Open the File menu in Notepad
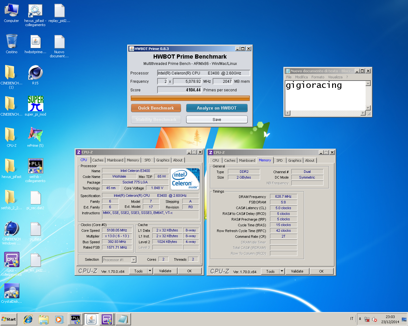This screenshot has width=408, height=326. click(289, 77)
